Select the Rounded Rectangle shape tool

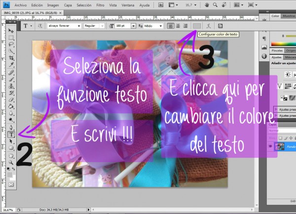11,148
